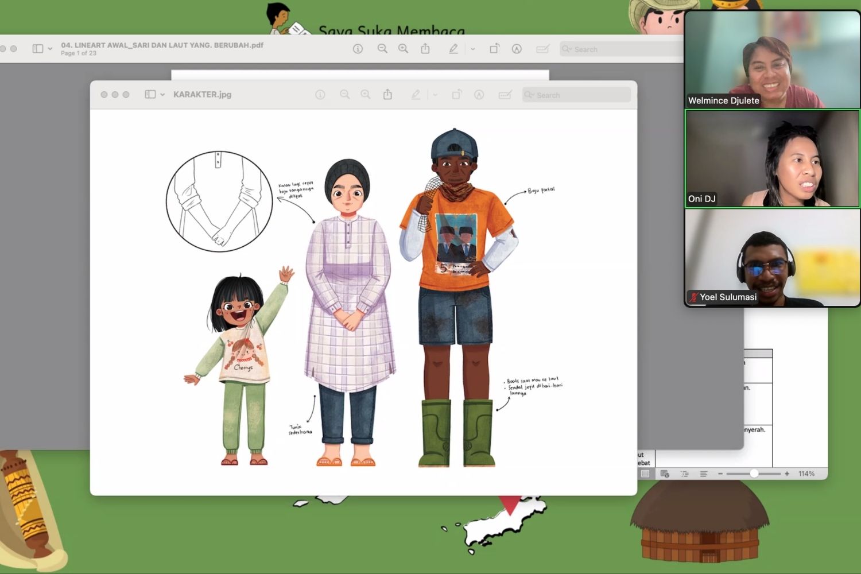The image size is (861, 574).
Task: Click Search field in KARAKTER.jpg window
Action: point(576,95)
